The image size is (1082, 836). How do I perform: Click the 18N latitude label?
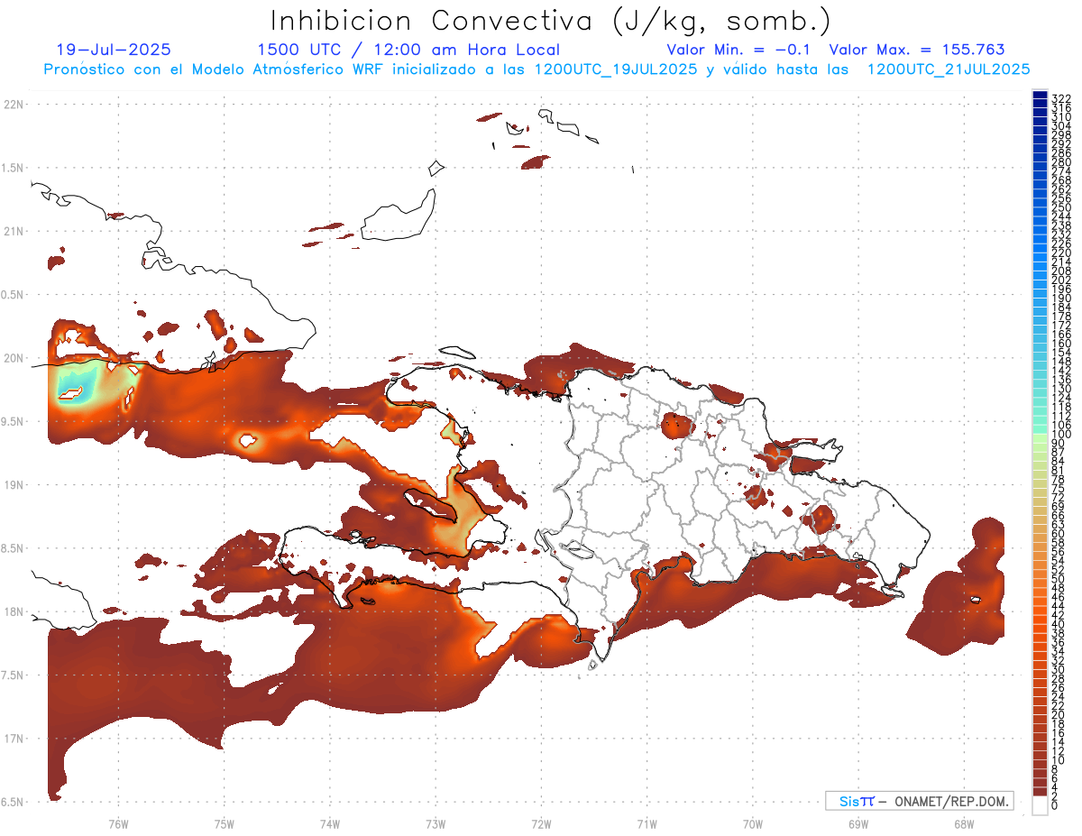[x=13, y=611]
